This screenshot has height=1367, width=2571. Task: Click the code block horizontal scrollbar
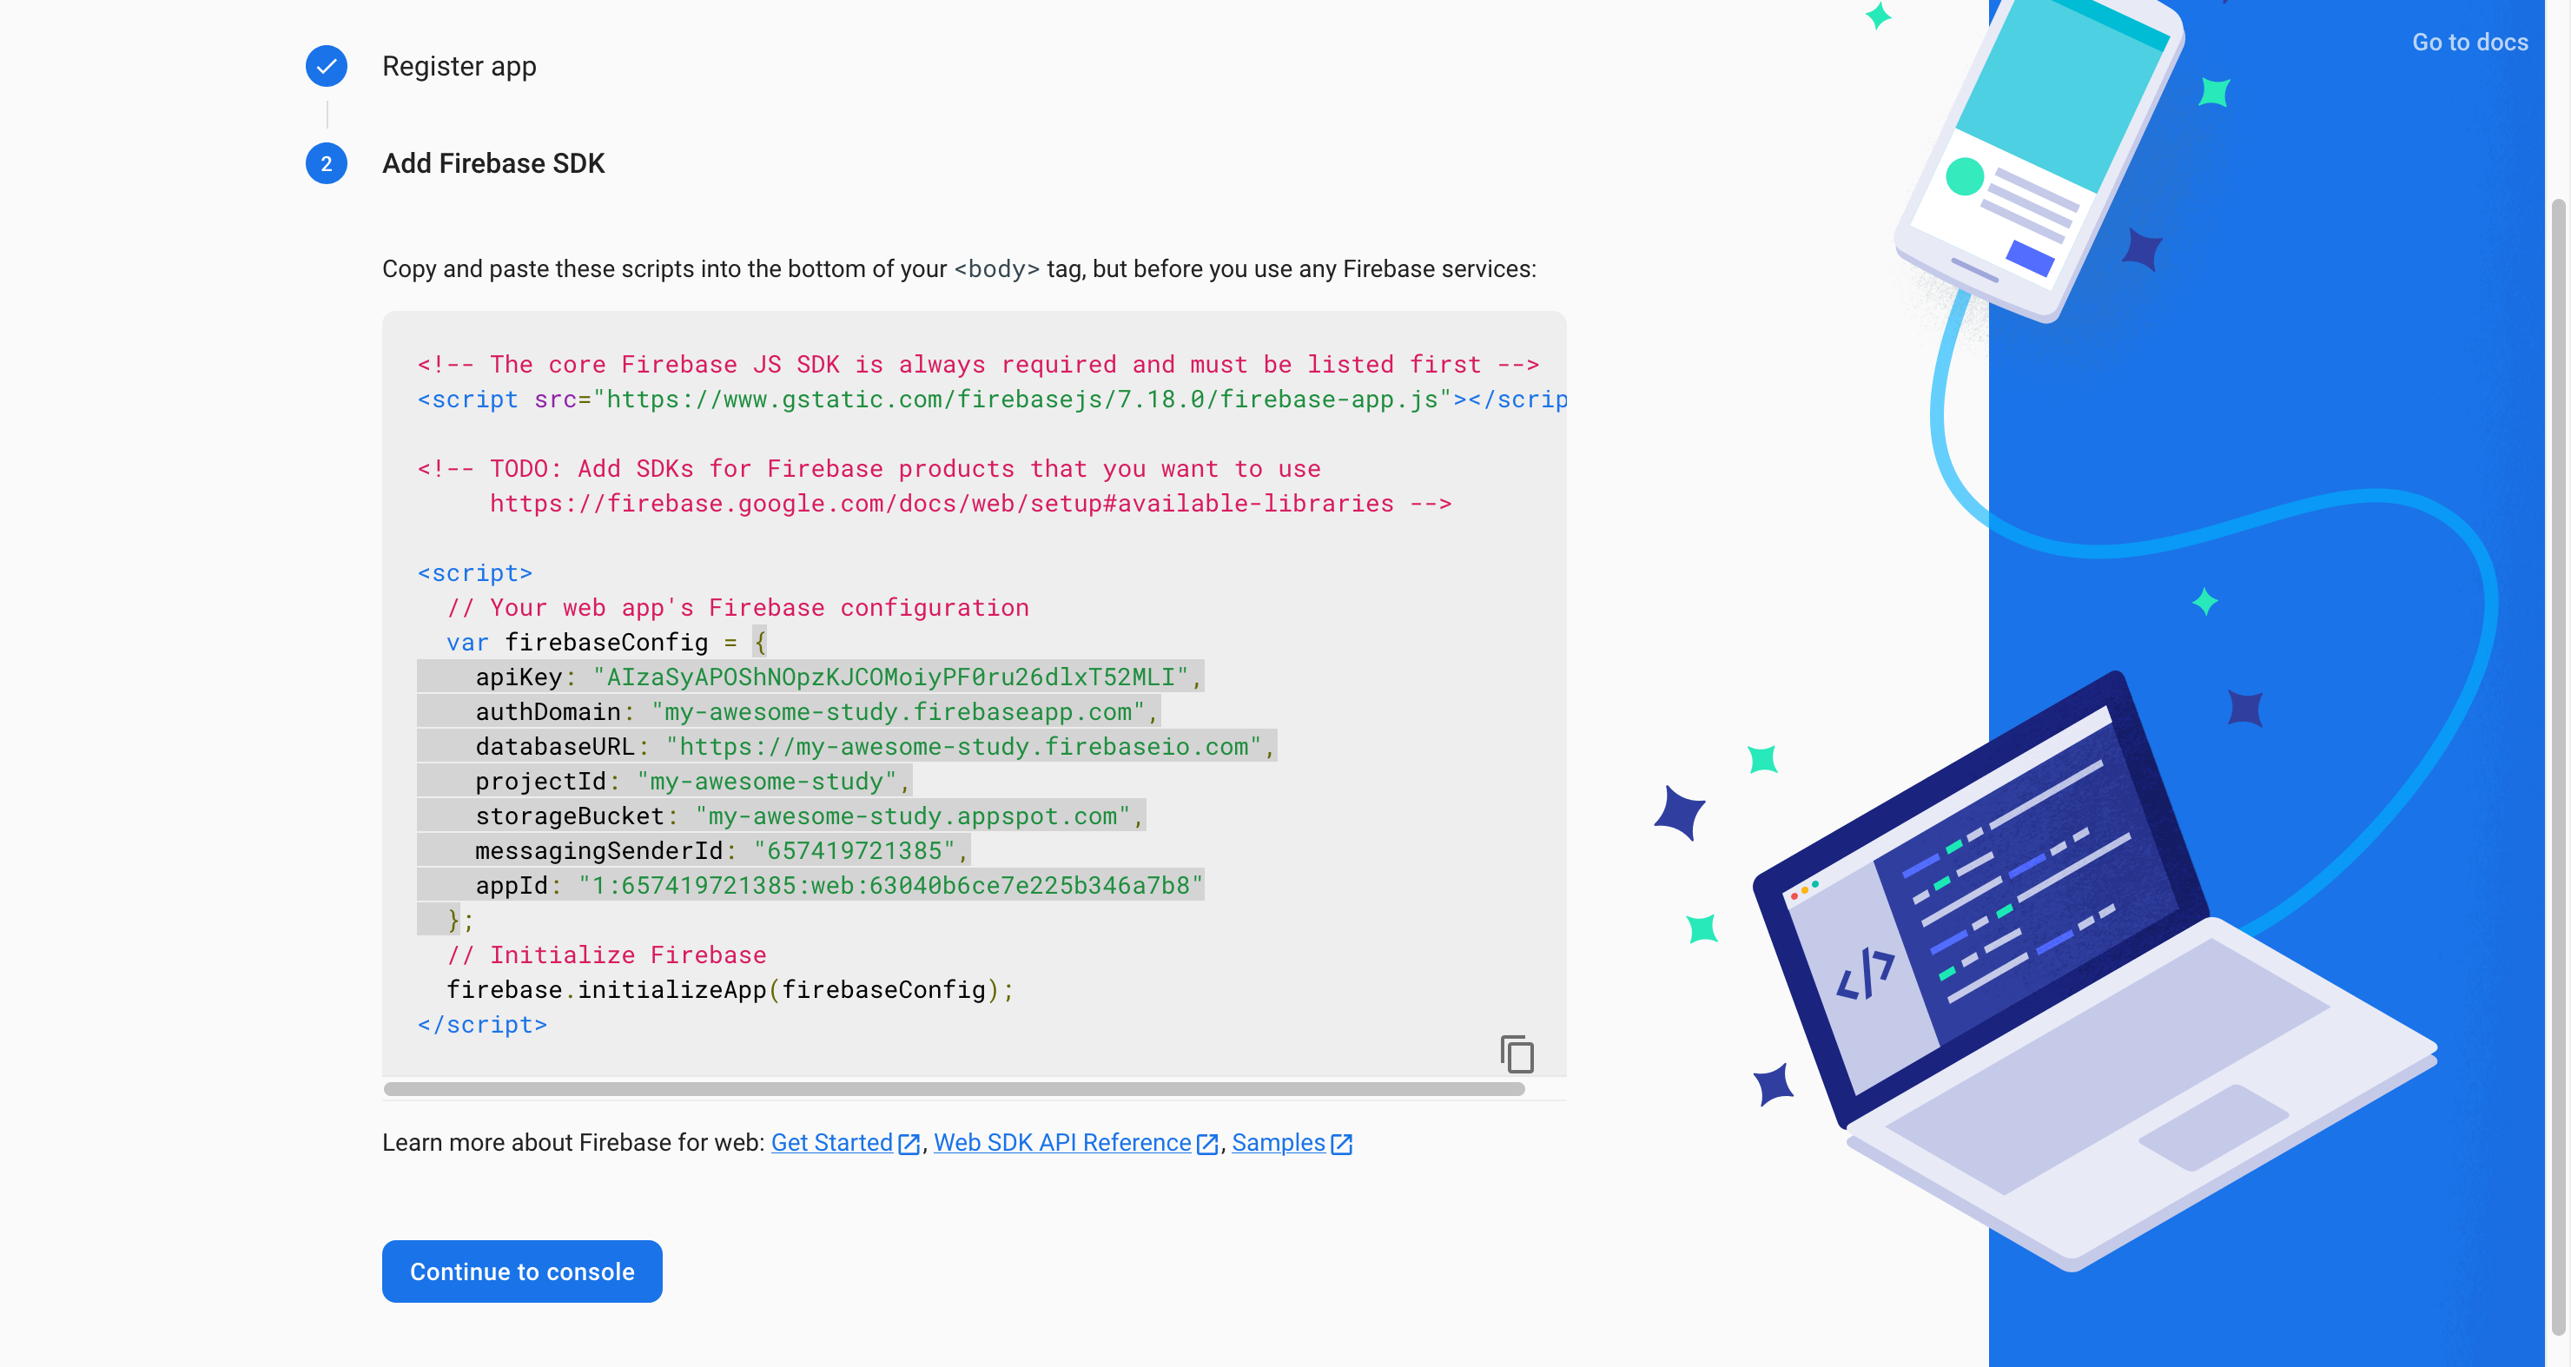955,1088
